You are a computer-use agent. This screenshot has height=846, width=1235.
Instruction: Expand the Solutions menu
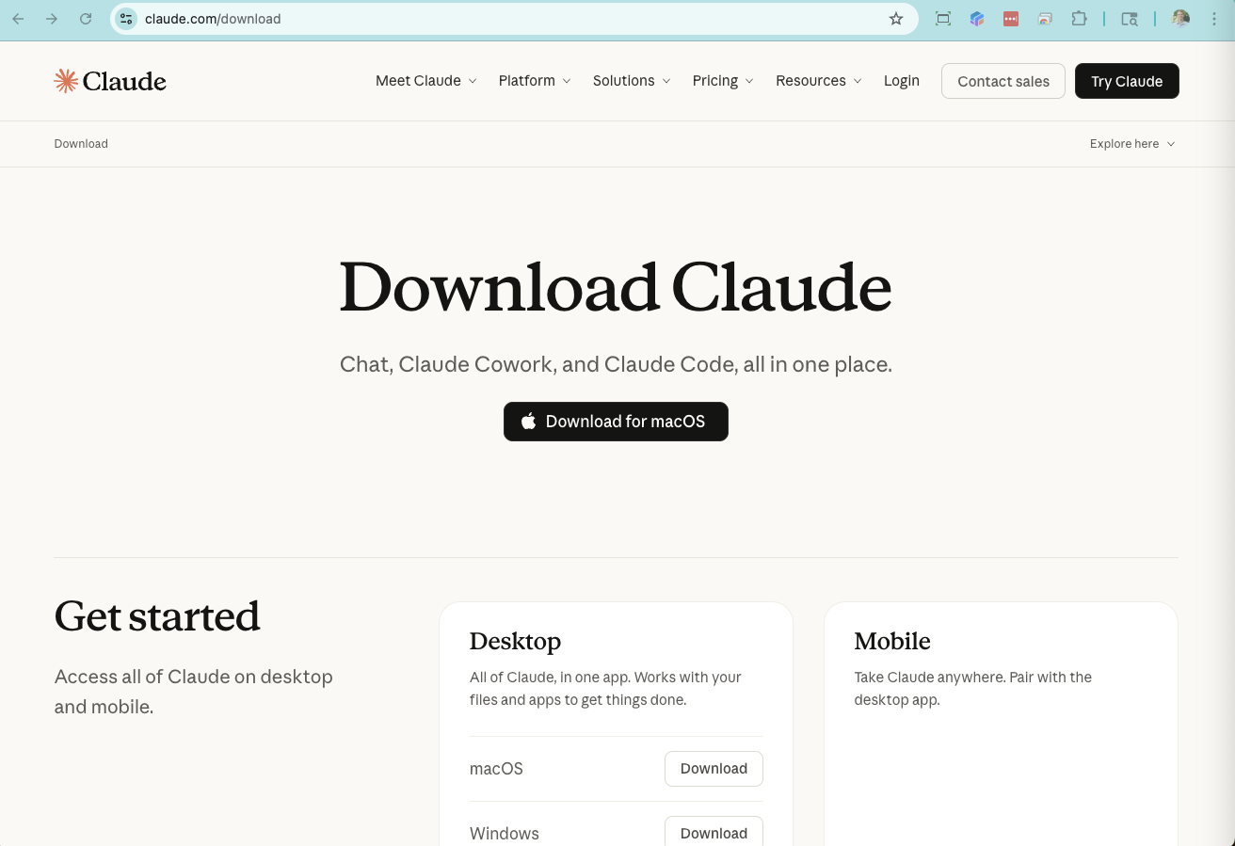click(632, 81)
